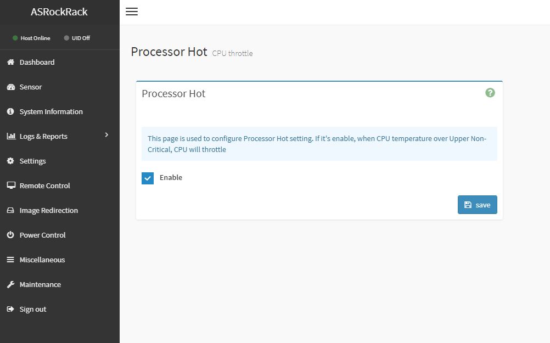Expand the Logs & Reports chevron arrow
The image size is (550, 343).
[x=106, y=135]
